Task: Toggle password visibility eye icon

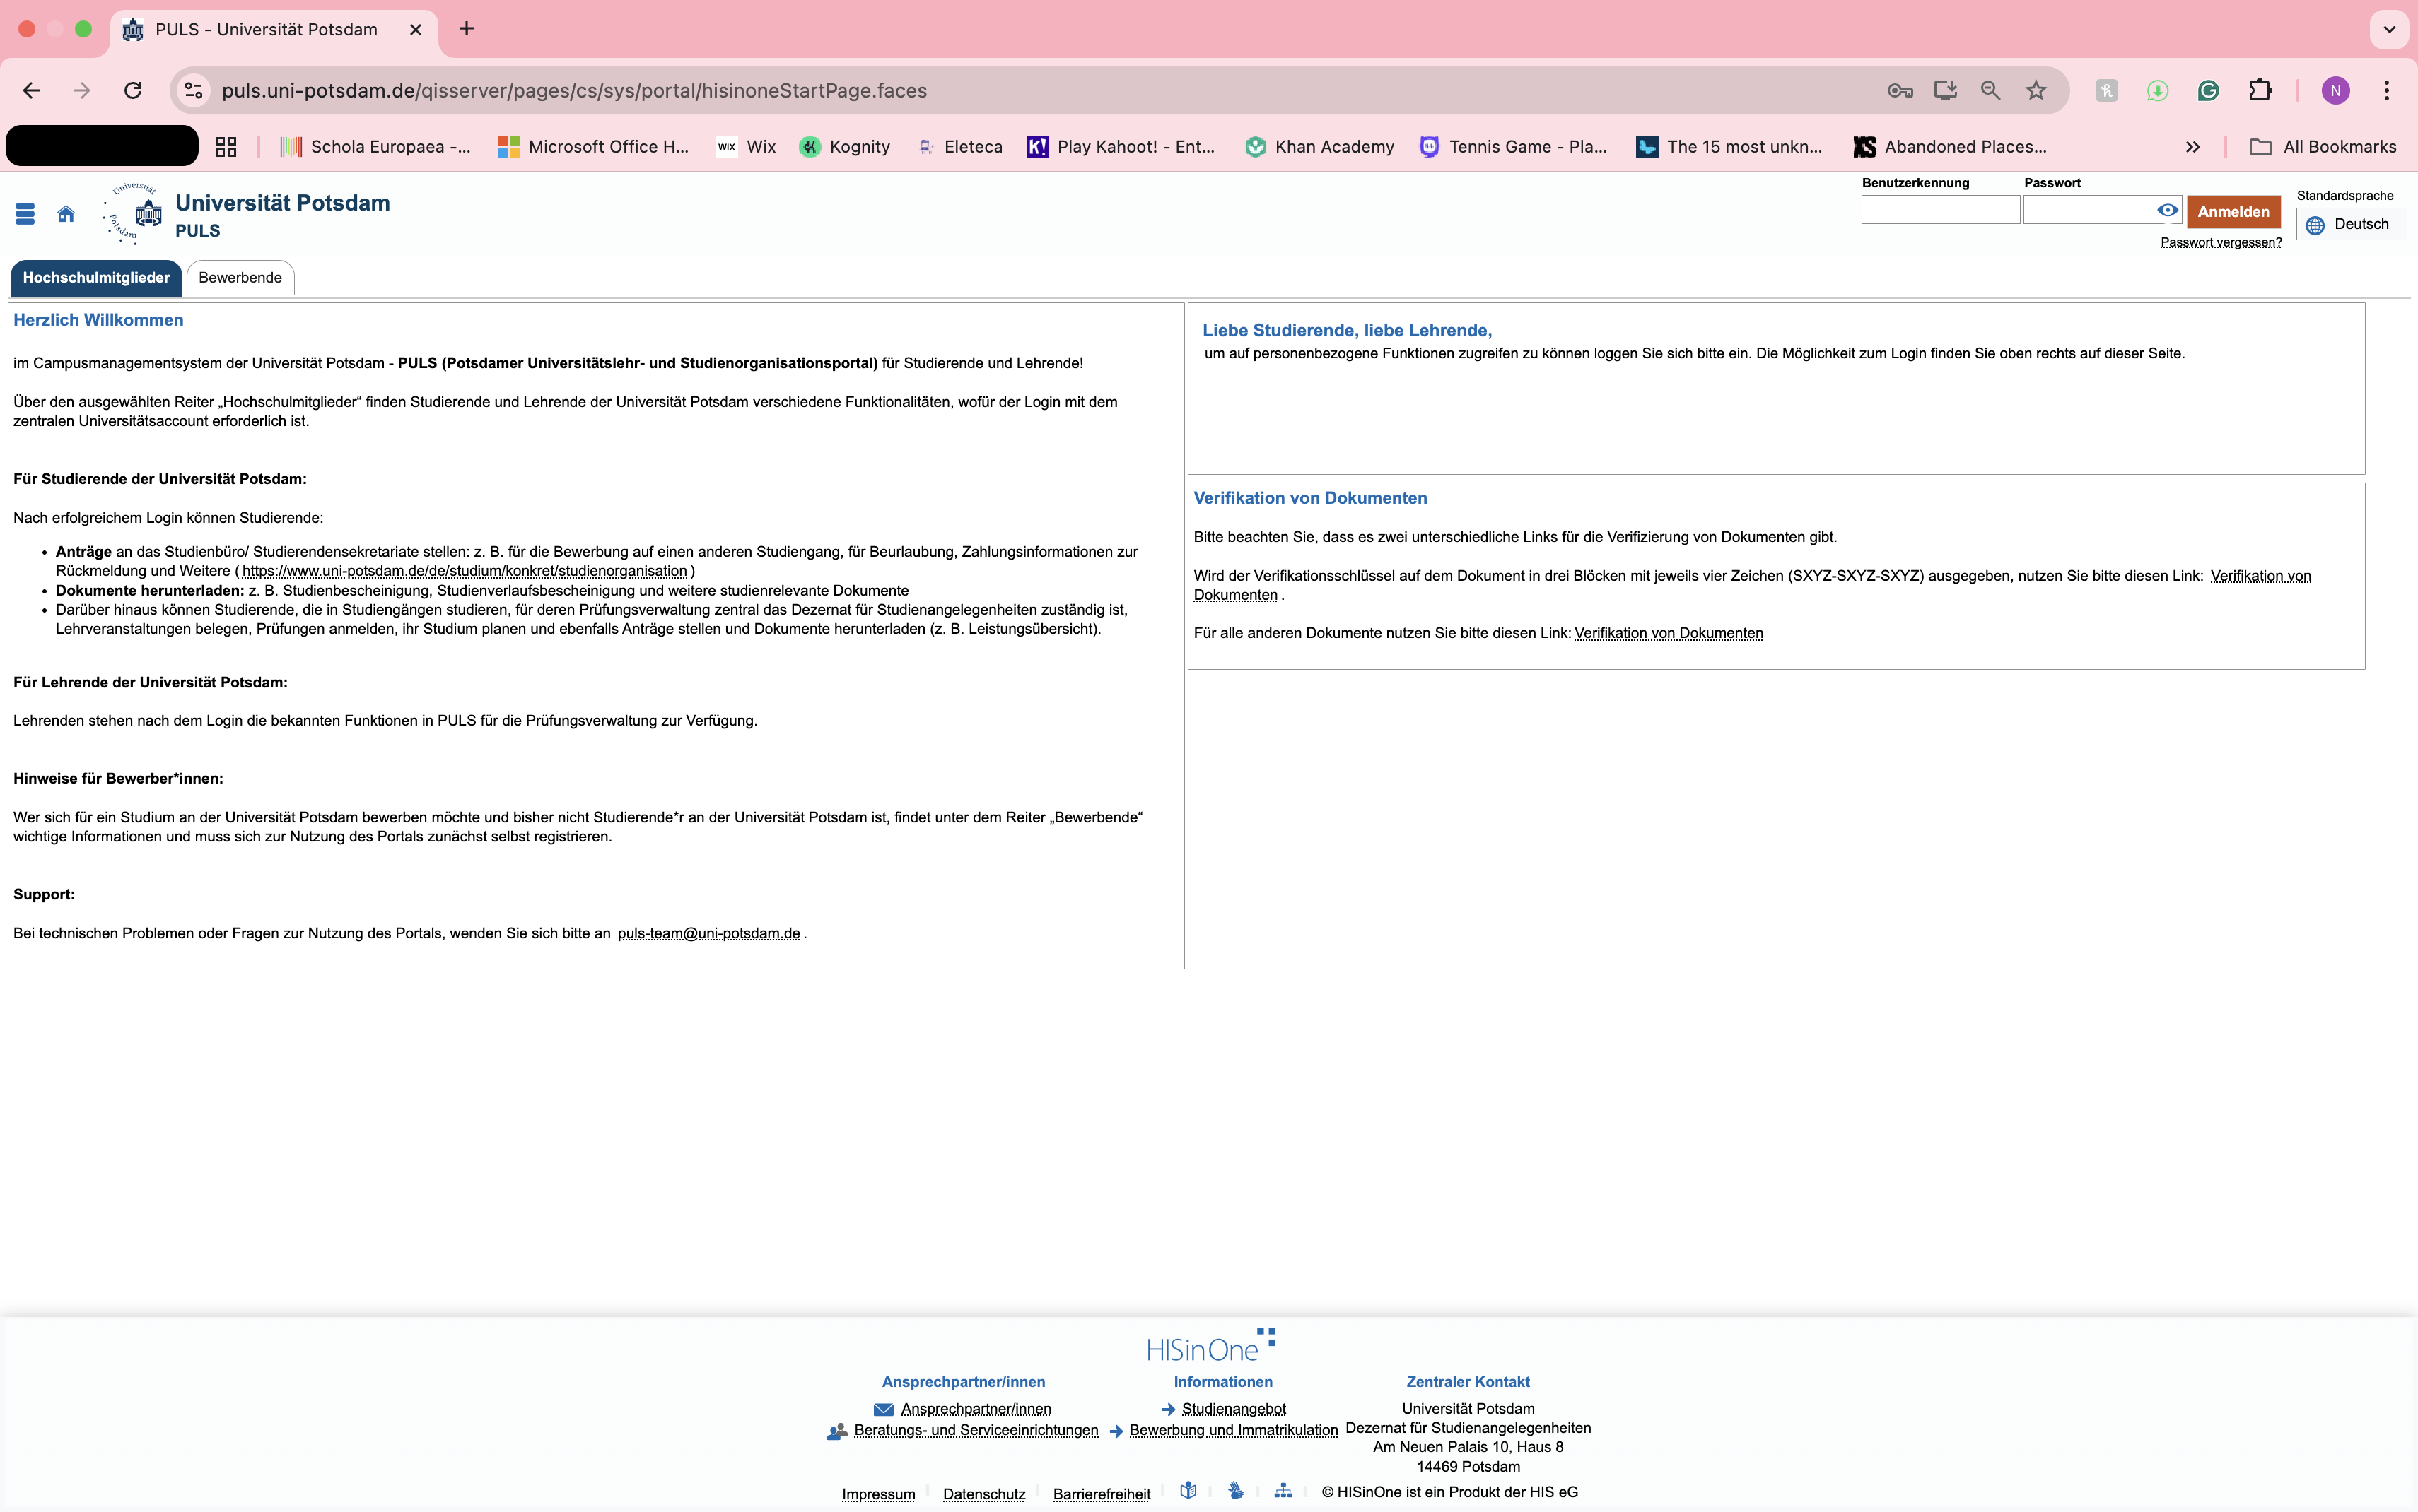Action: pos(2167,210)
